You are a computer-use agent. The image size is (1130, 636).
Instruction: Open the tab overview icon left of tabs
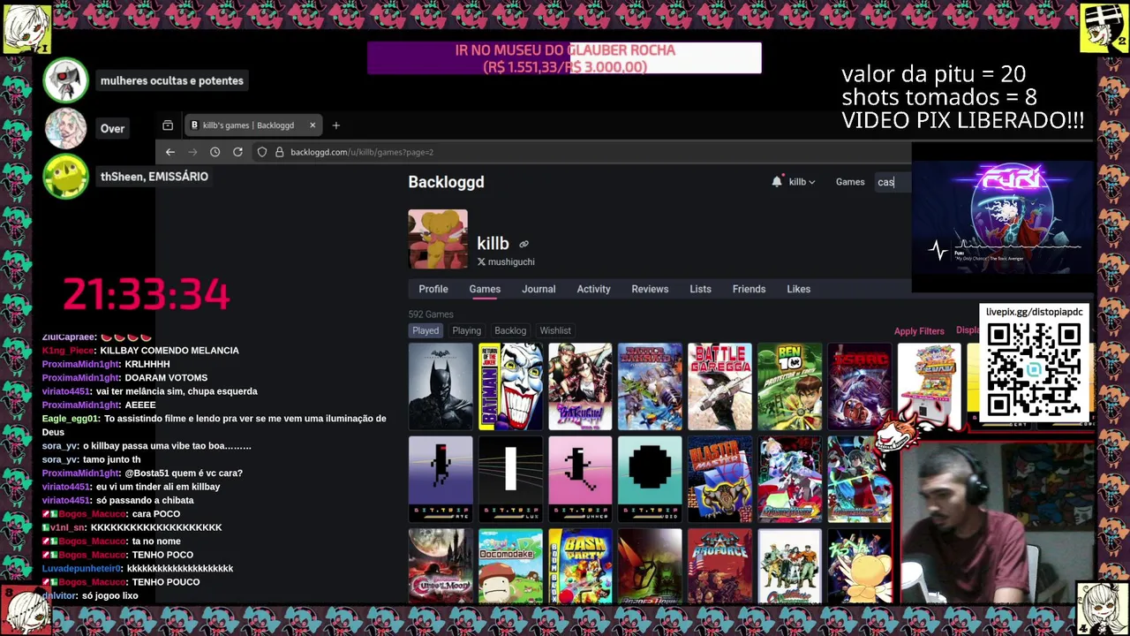coord(168,125)
